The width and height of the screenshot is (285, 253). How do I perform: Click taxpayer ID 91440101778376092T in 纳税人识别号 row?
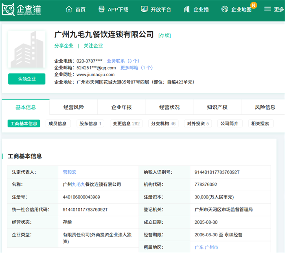pyautogui.click(x=217, y=172)
